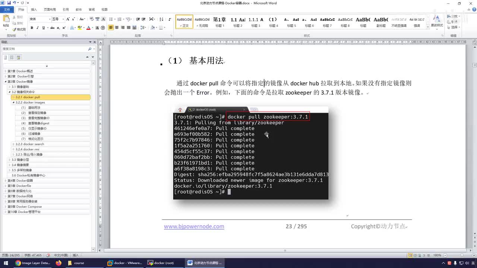
Task: Click the show paragraph marks icon
Action: [170, 19]
